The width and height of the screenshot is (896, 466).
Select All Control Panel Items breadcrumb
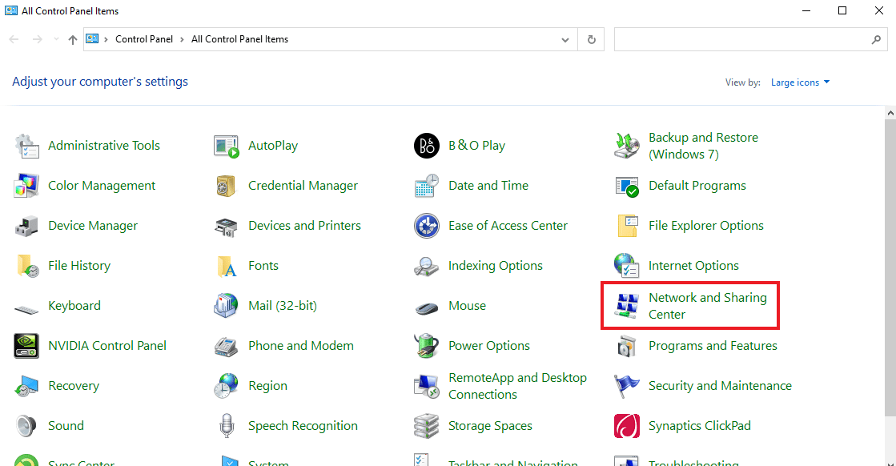pyautogui.click(x=239, y=39)
